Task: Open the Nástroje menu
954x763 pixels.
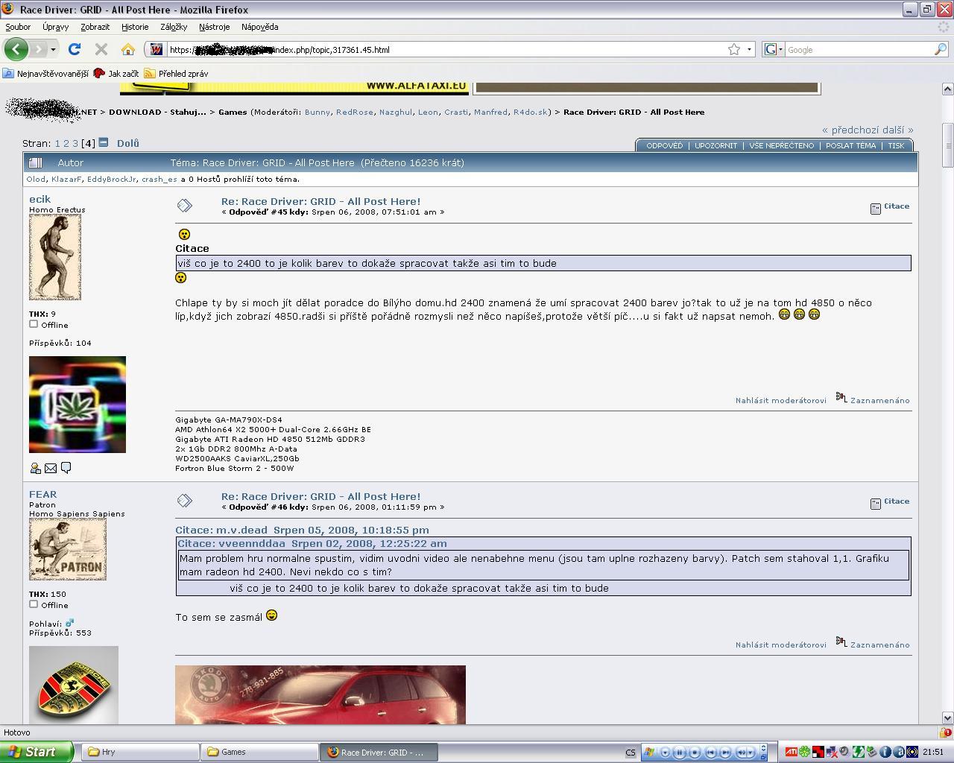Action: pyautogui.click(x=214, y=27)
